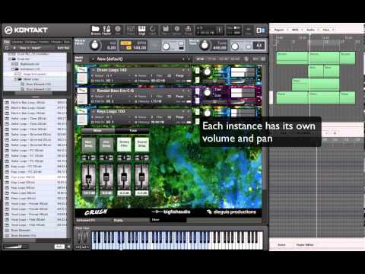Solo the Keys Loops 100 instrument

click(198, 112)
